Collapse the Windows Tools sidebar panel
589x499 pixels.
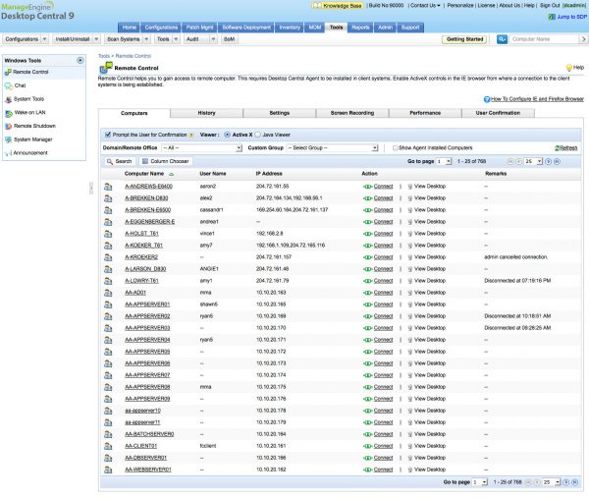[79, 60]
